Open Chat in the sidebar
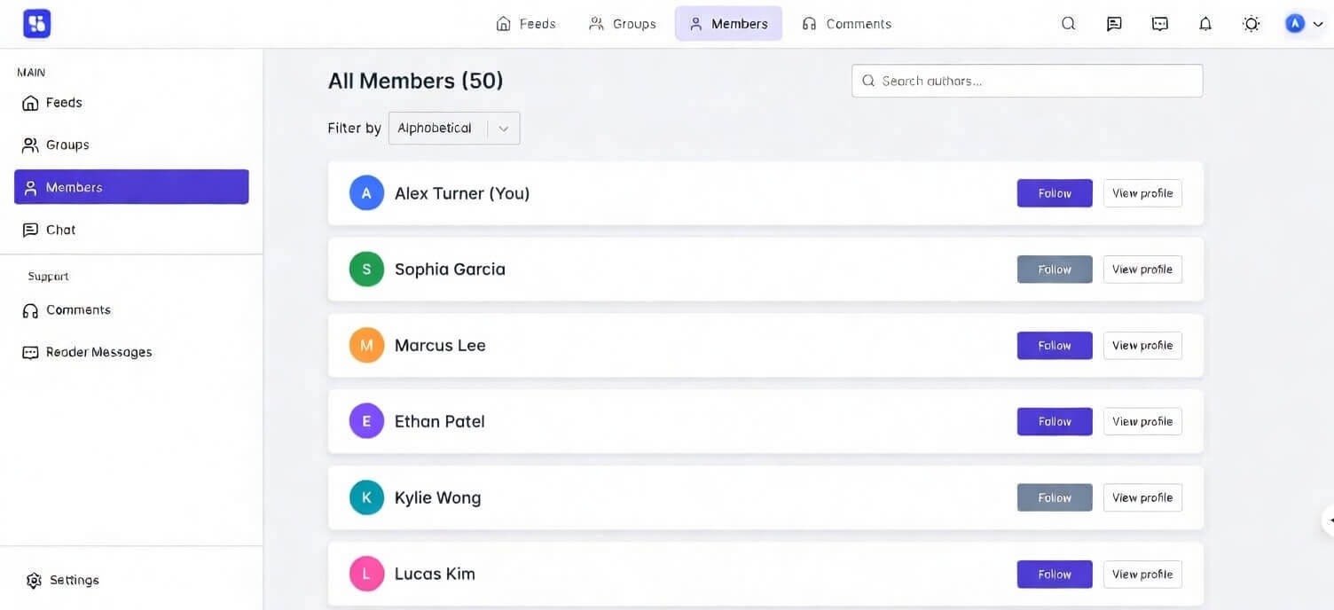The width and height of the screenshot is (1334, 610). tap(131, 230)
